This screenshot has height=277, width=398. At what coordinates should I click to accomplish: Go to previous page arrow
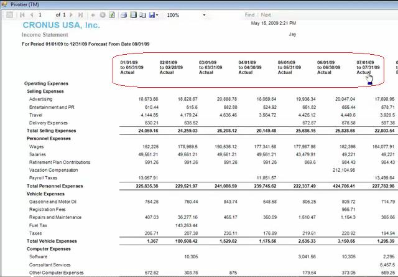[32, 15]
